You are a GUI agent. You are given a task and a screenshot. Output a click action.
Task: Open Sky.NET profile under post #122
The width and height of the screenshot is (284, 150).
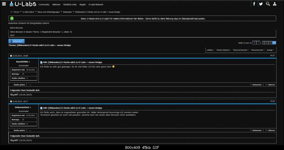[x=14, y=140]
